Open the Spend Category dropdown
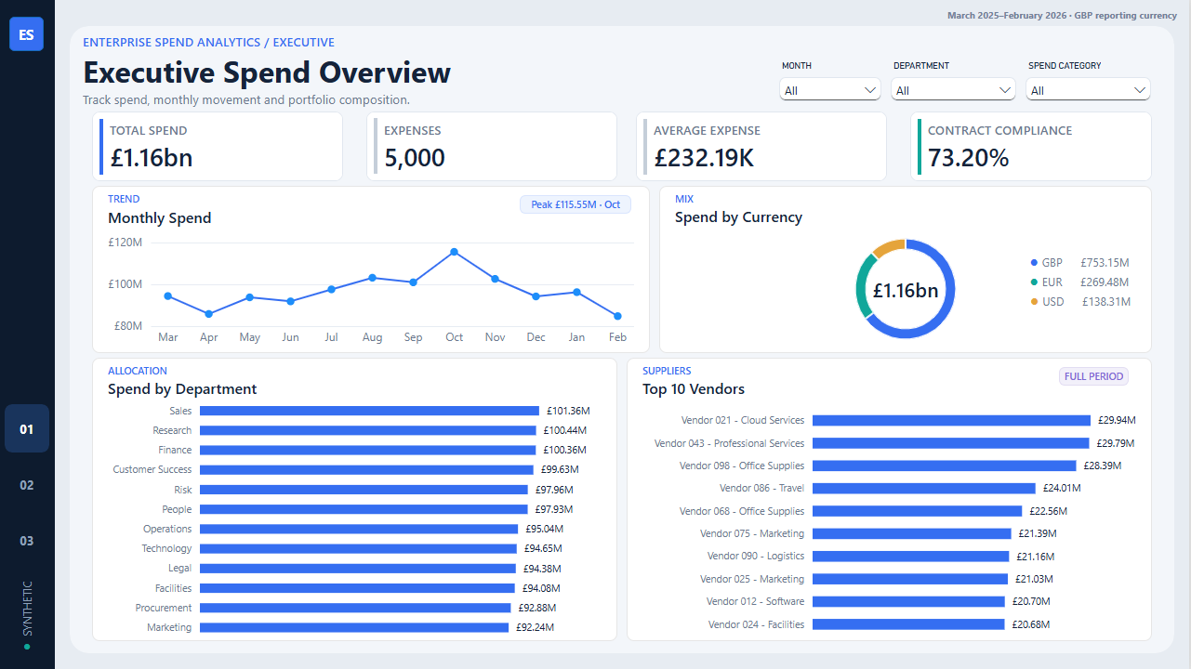 click(x=1088, y=90)
